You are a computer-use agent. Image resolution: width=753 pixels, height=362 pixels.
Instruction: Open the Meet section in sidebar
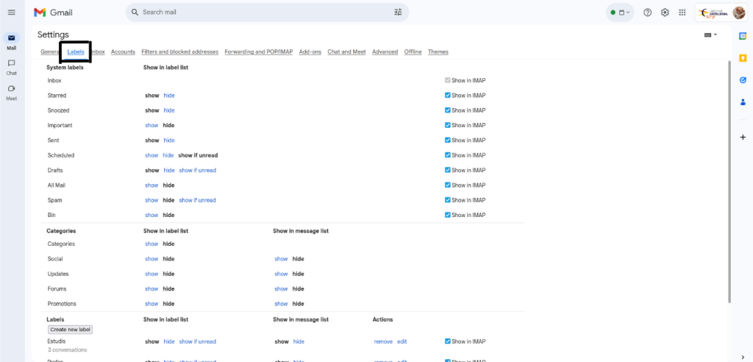[11, 91]
